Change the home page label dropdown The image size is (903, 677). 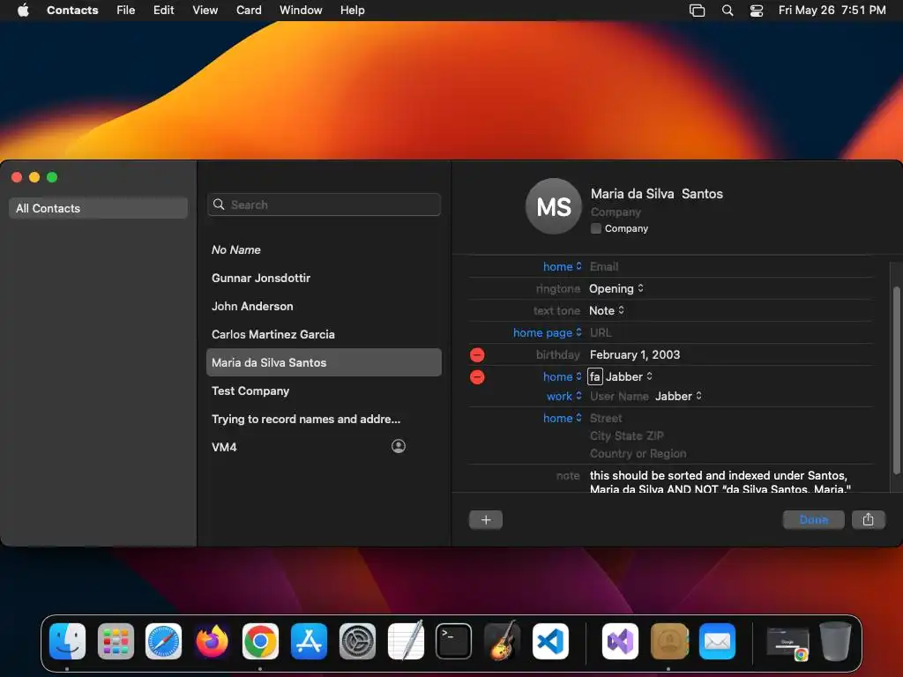(547, 332)
